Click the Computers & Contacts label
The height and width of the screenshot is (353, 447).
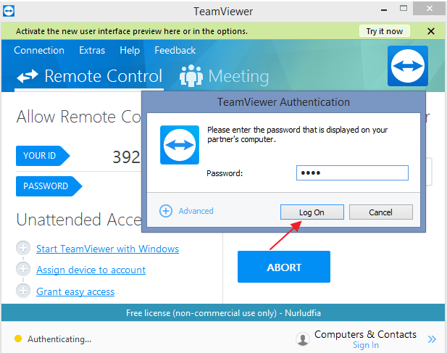point(365,334)
